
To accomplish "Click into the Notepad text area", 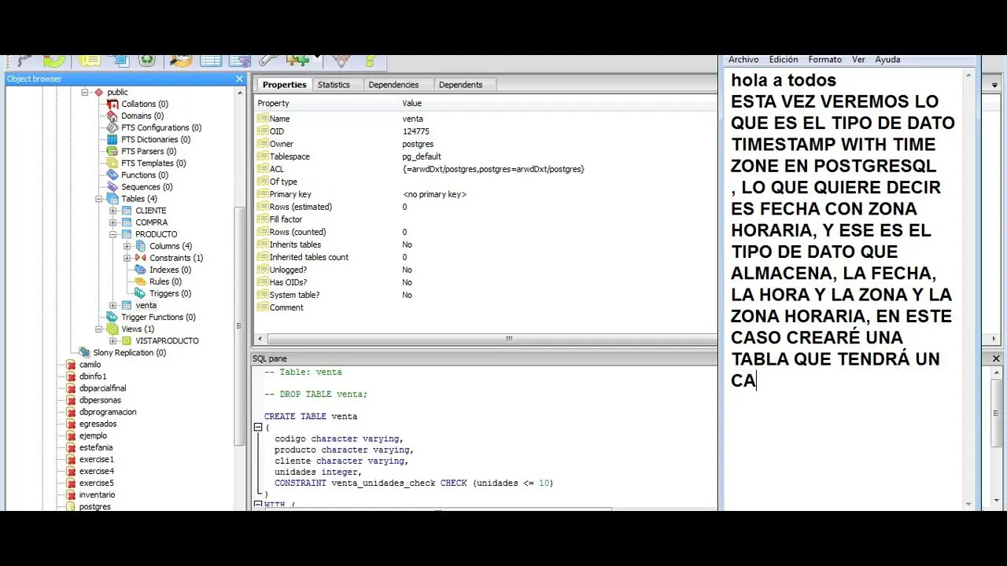I will 843,289.
